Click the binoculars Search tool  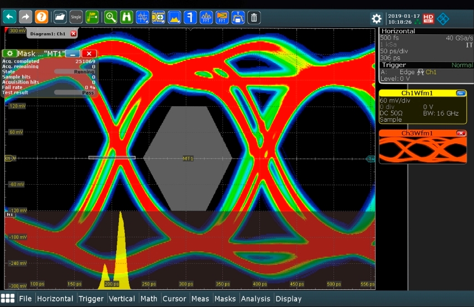pyautogui.click(x=127, y=17)
